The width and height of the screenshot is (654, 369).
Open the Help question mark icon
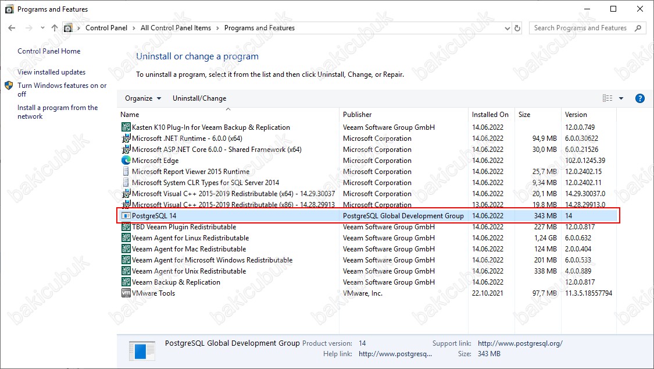tap(639, 98)
